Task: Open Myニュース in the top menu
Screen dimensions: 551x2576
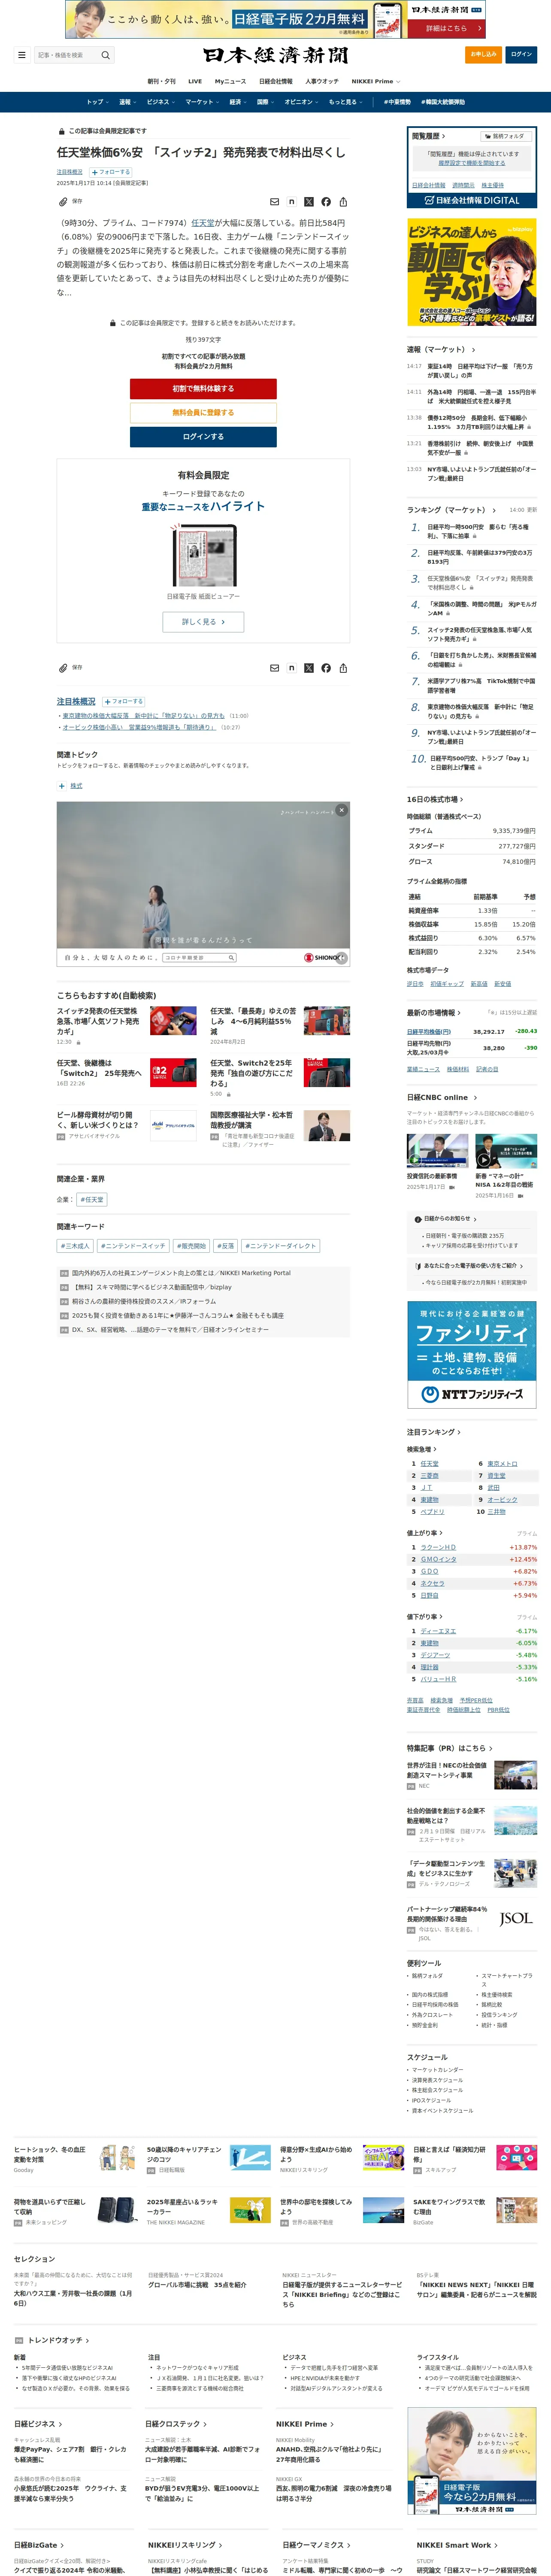Action: (x=230, y=81)
